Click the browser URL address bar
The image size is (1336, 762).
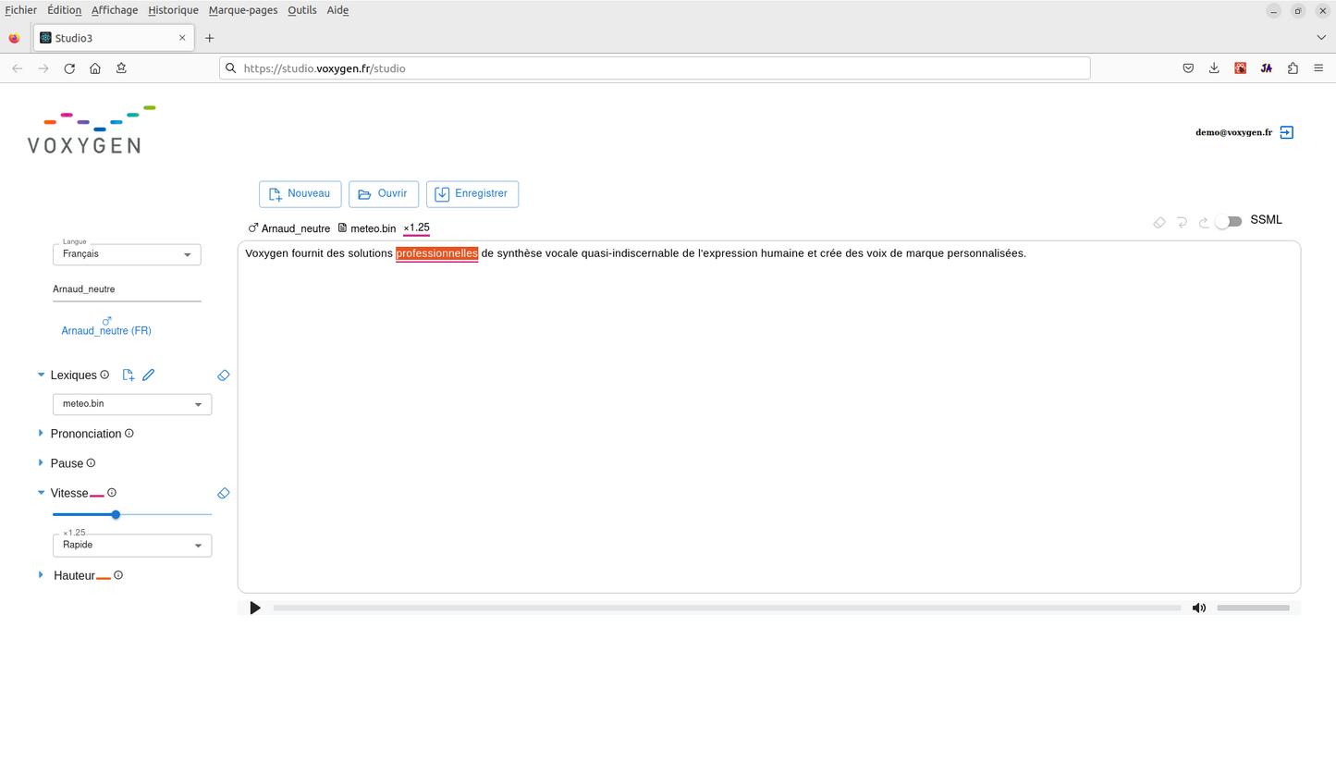click(x=655, y=68)
